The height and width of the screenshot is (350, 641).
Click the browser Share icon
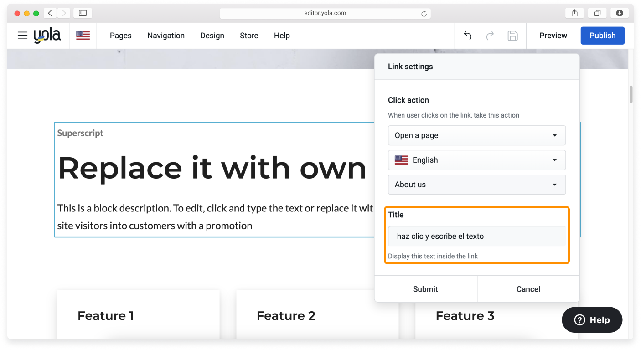[574, 13]
